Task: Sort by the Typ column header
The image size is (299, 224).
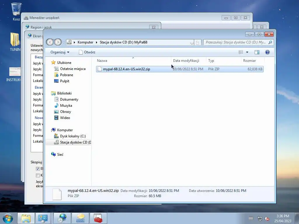Action: [224, 61]
